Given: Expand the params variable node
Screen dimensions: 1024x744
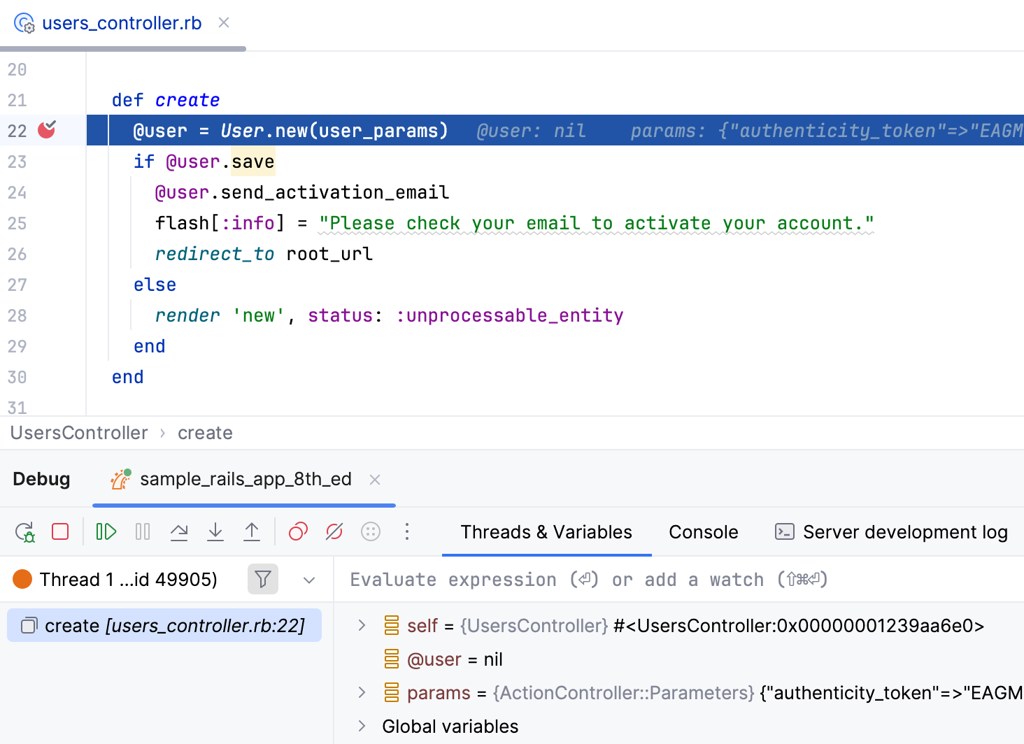Looking at the screenshot, I should (362, 692).
